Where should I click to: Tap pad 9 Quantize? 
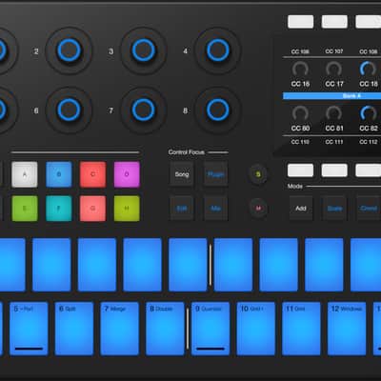[x=211, y=329]
